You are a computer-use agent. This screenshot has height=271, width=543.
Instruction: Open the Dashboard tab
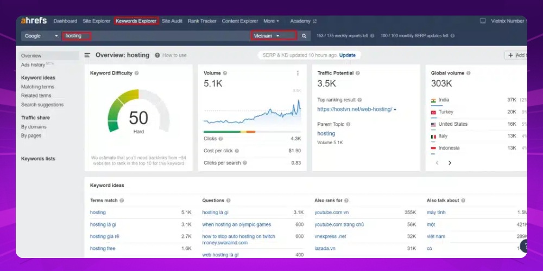pos(65,21)
